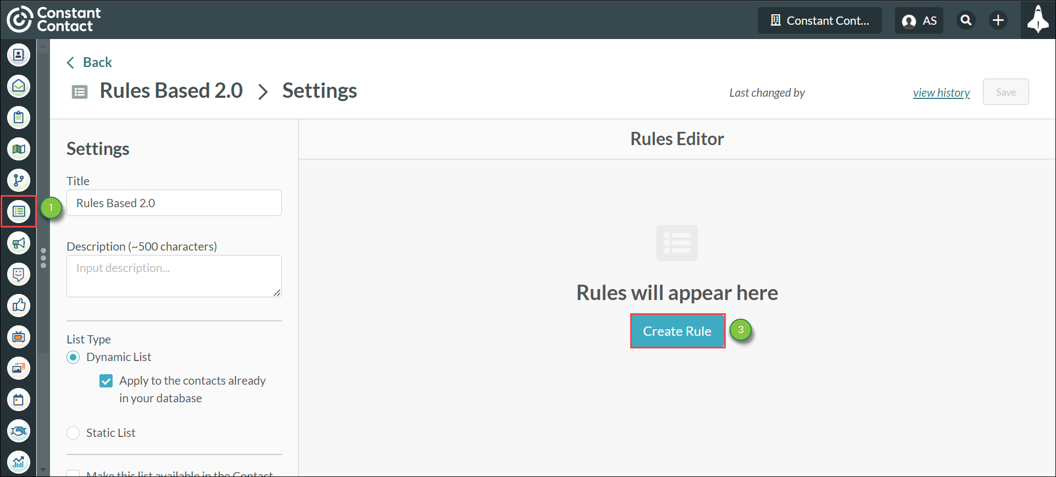Screen dimensions: 1056x477
Task: Open the contacts icon in sidebar
Action: 19,55
